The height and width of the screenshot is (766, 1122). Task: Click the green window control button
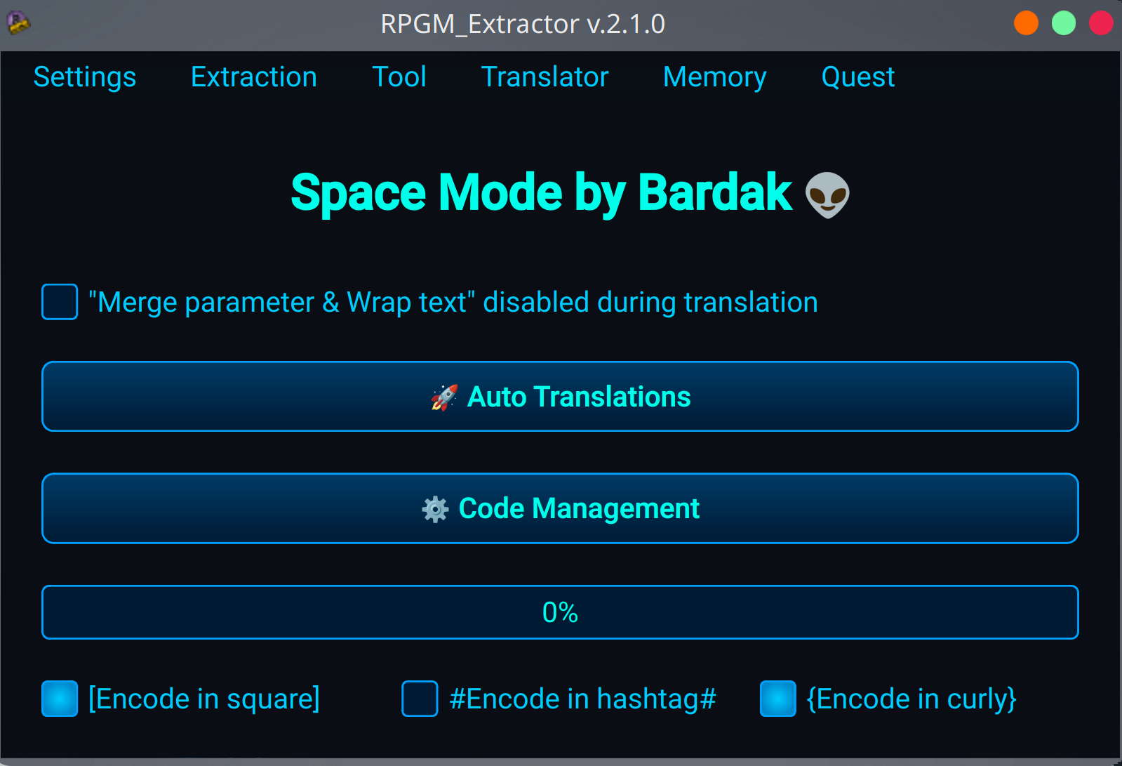point(1064,23)
